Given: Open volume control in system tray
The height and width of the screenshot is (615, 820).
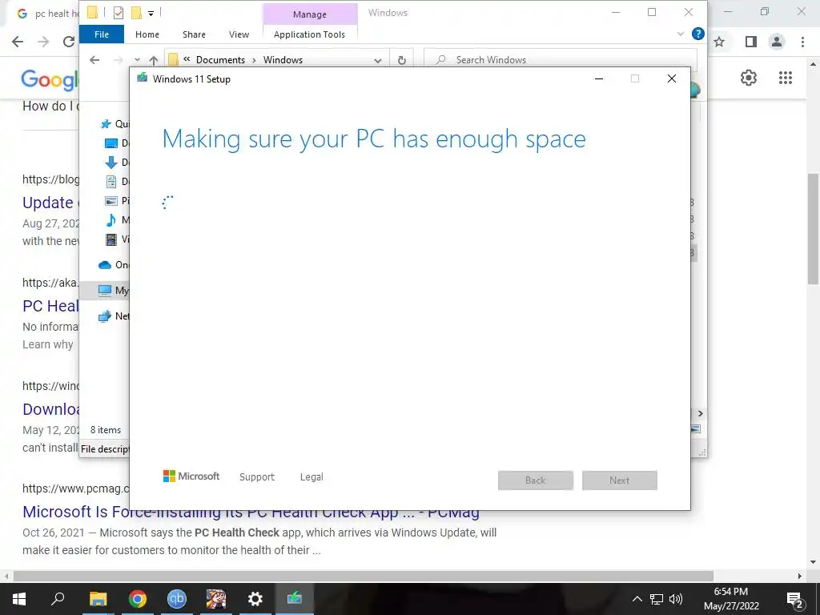Looking at the screenshot, I should 676,599.
